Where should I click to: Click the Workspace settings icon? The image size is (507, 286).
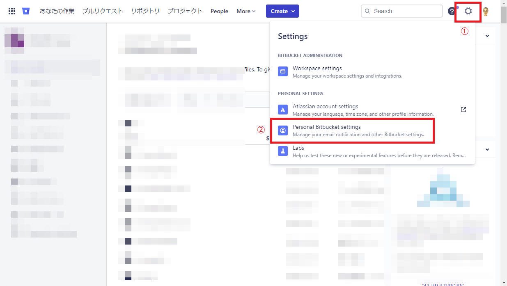tap(282, 71)
